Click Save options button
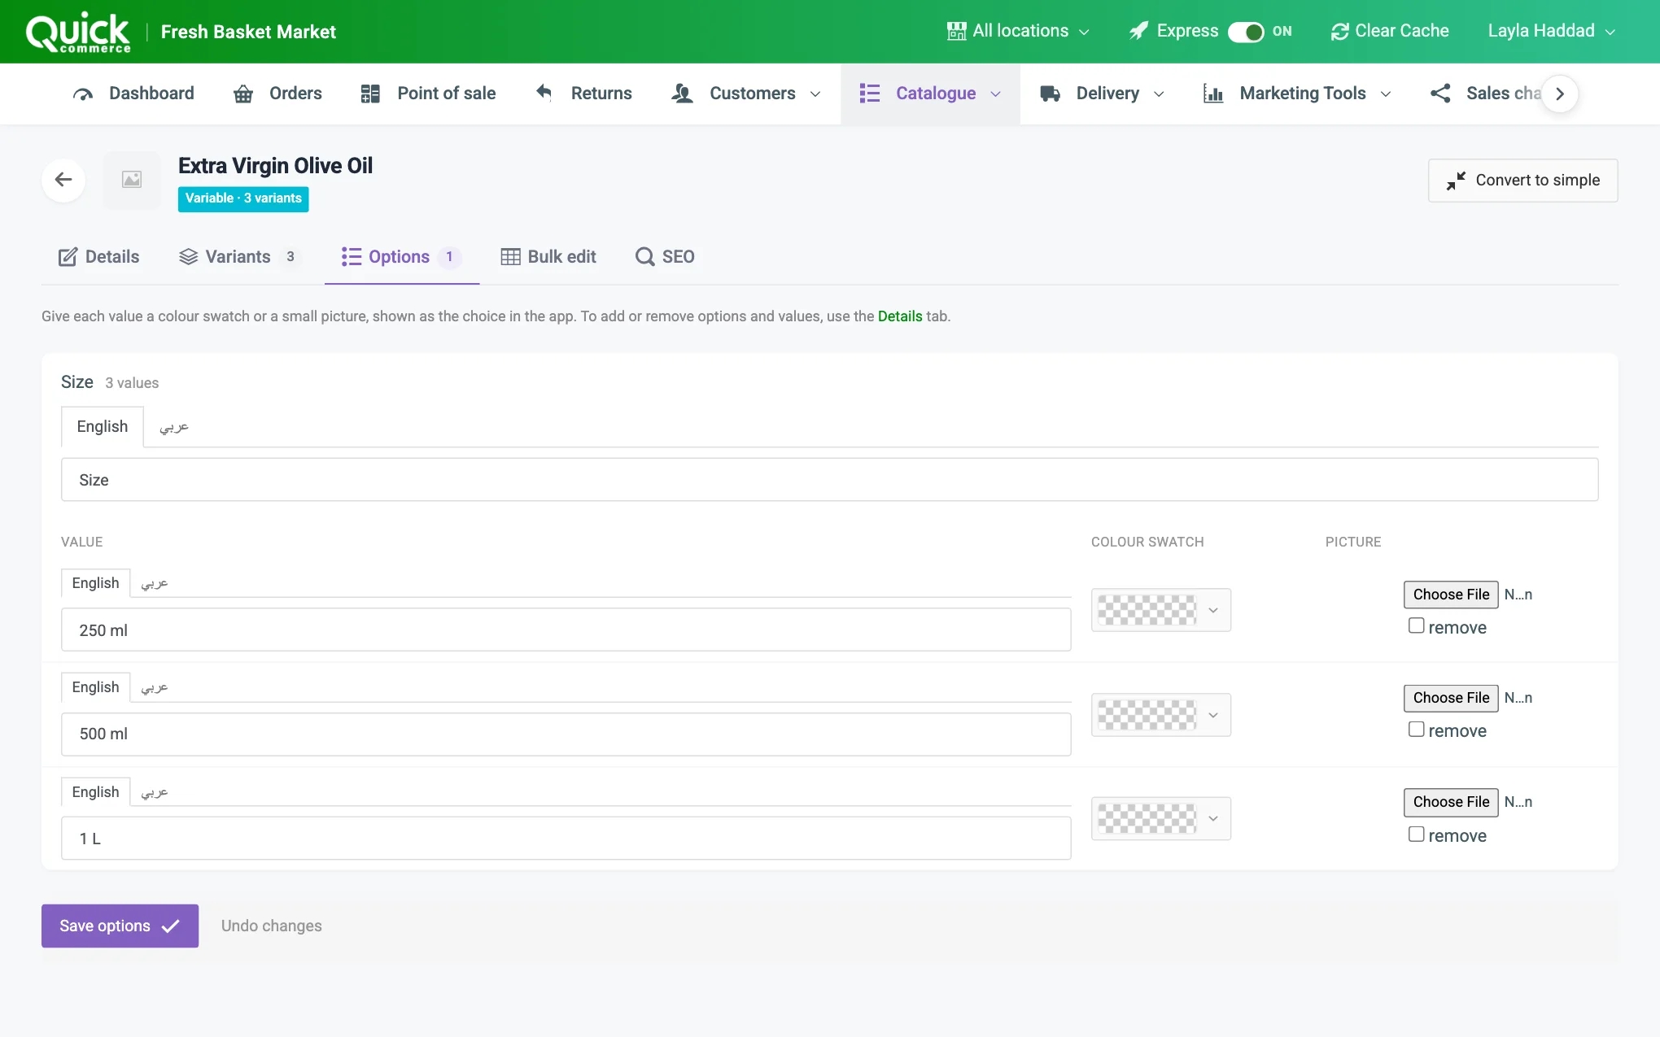This screenshot has width=1660, height=1037. click(x=120, y=926)
